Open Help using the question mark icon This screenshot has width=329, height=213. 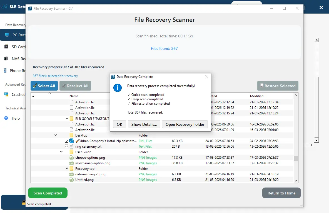[x=6, y=118]
